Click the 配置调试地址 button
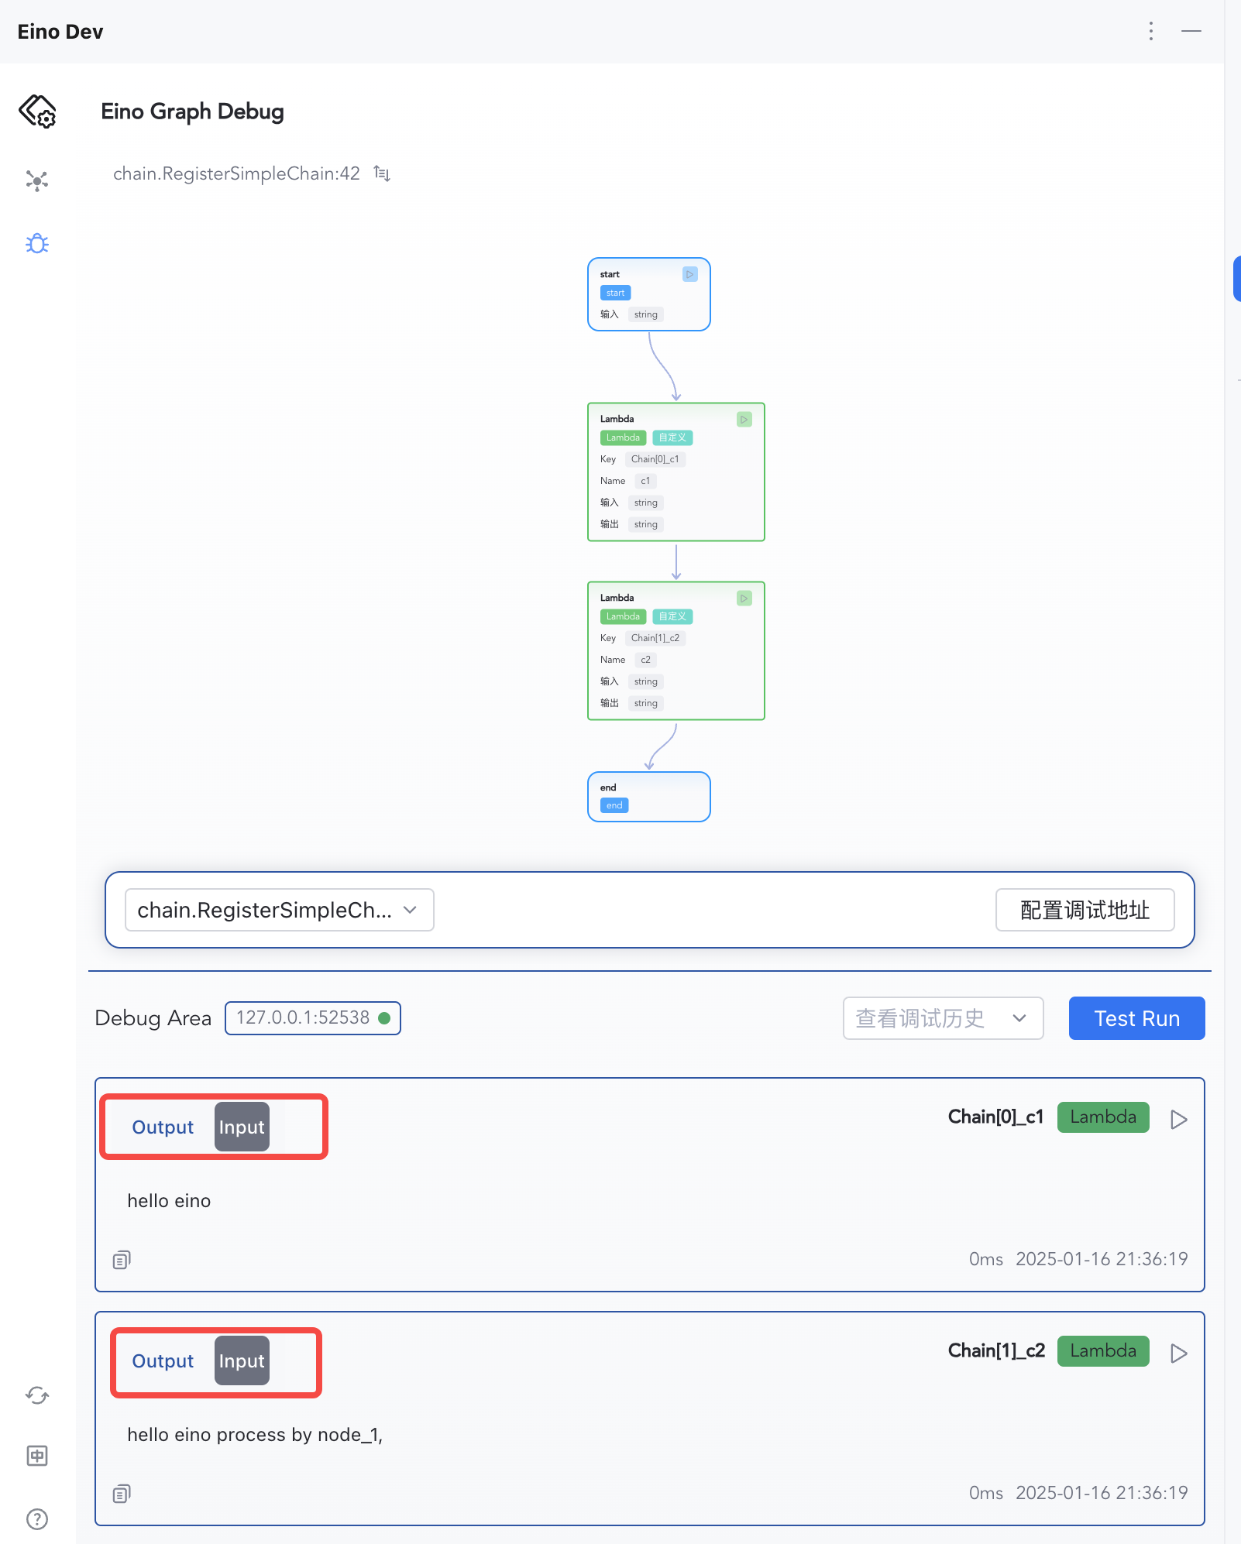This screenshot has width=1241, height=1544. coord(1084,910)
